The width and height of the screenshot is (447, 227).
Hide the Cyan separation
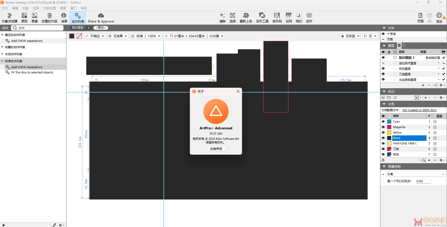[383, 122]
